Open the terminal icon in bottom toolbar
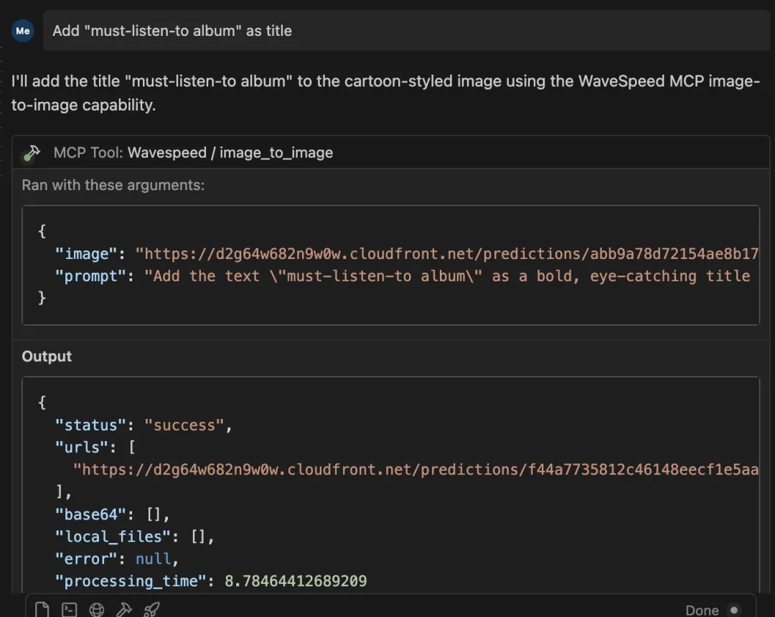The width and height of the screenshot is (775, 617). pos(69,610)
